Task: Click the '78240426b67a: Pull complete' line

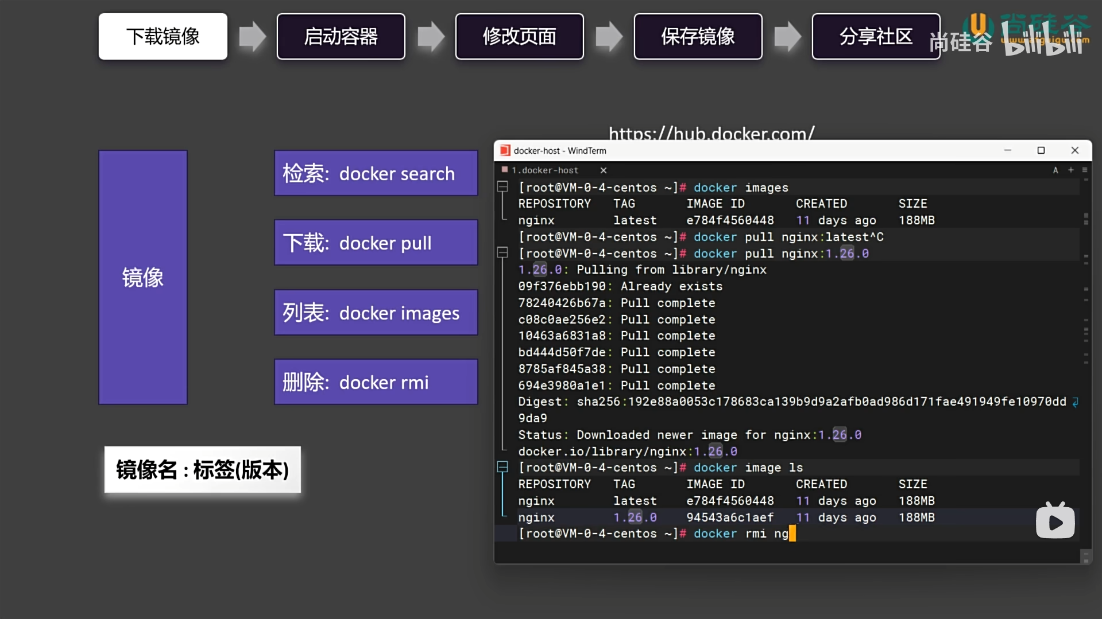Action: (x=617, y=303)
